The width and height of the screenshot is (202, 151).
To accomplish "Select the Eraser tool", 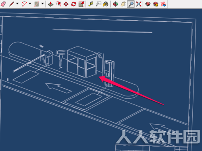I will [x=3, y=4].
